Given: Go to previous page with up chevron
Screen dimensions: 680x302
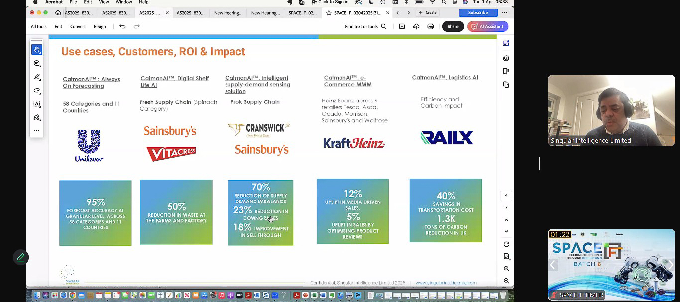Looking at the screenshot, I should pos(506,220).
